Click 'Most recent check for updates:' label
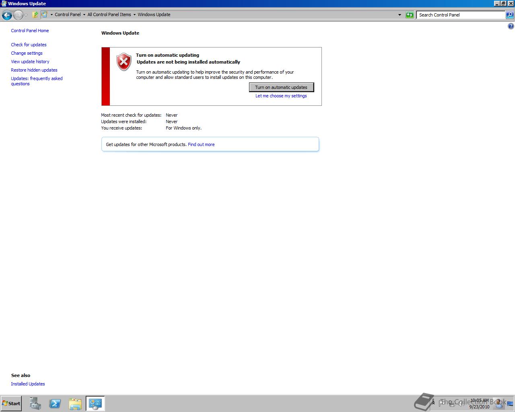The width and height of the screenshot is (515, 412). pyautogui.click(x=131, y=115)
